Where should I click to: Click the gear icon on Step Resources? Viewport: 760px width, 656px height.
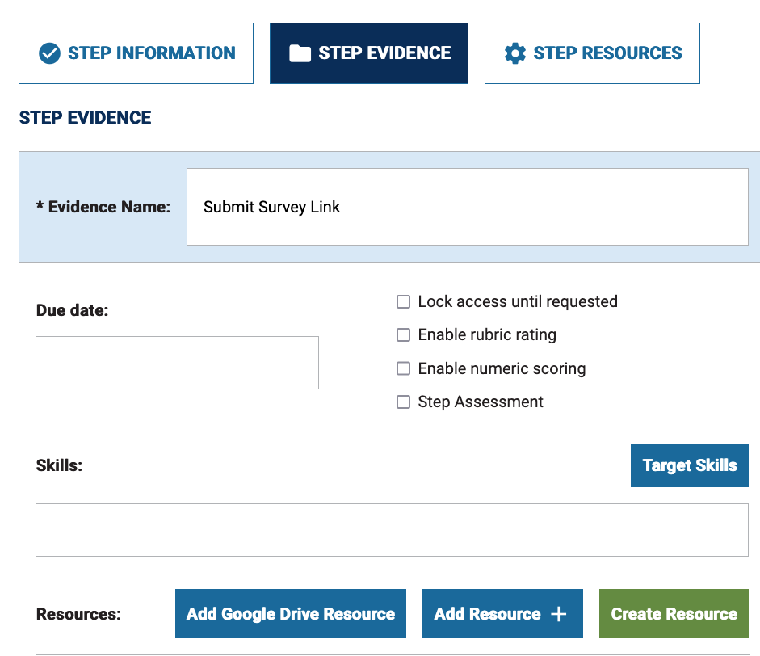514,53
